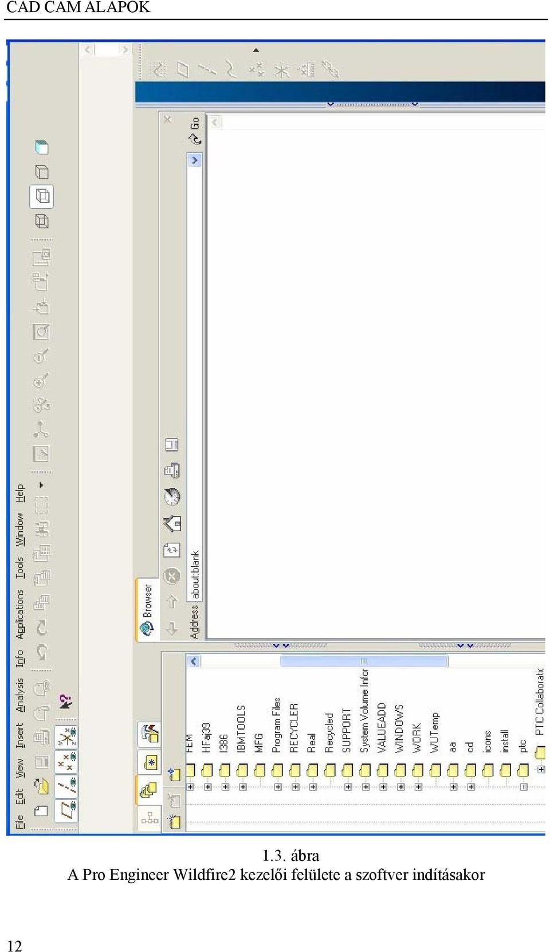Viewport: 550px width, 952px height.
Task: Click the Print icon in main toolbar
Action: click(42, 736)
